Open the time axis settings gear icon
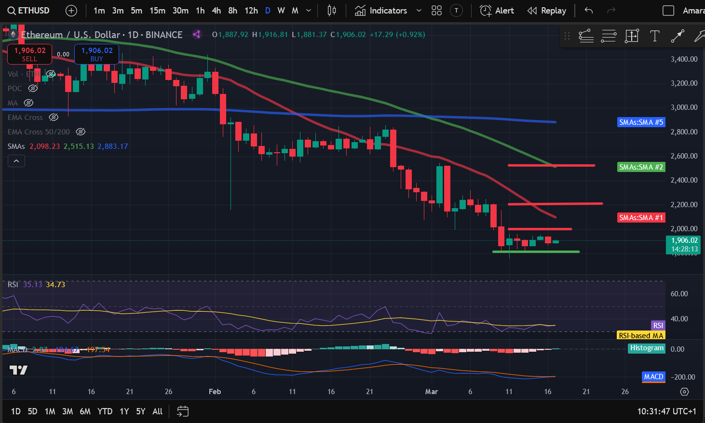705x423 pixels. 684,392
